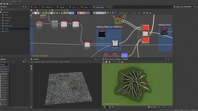
Task: Click the curve node icon in node toolbar
Action: point(92,13)
